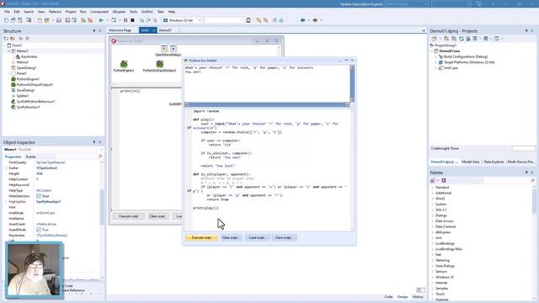Select Unit1.pas in the Projects tree
539x303 pixels.
[451, 68]
